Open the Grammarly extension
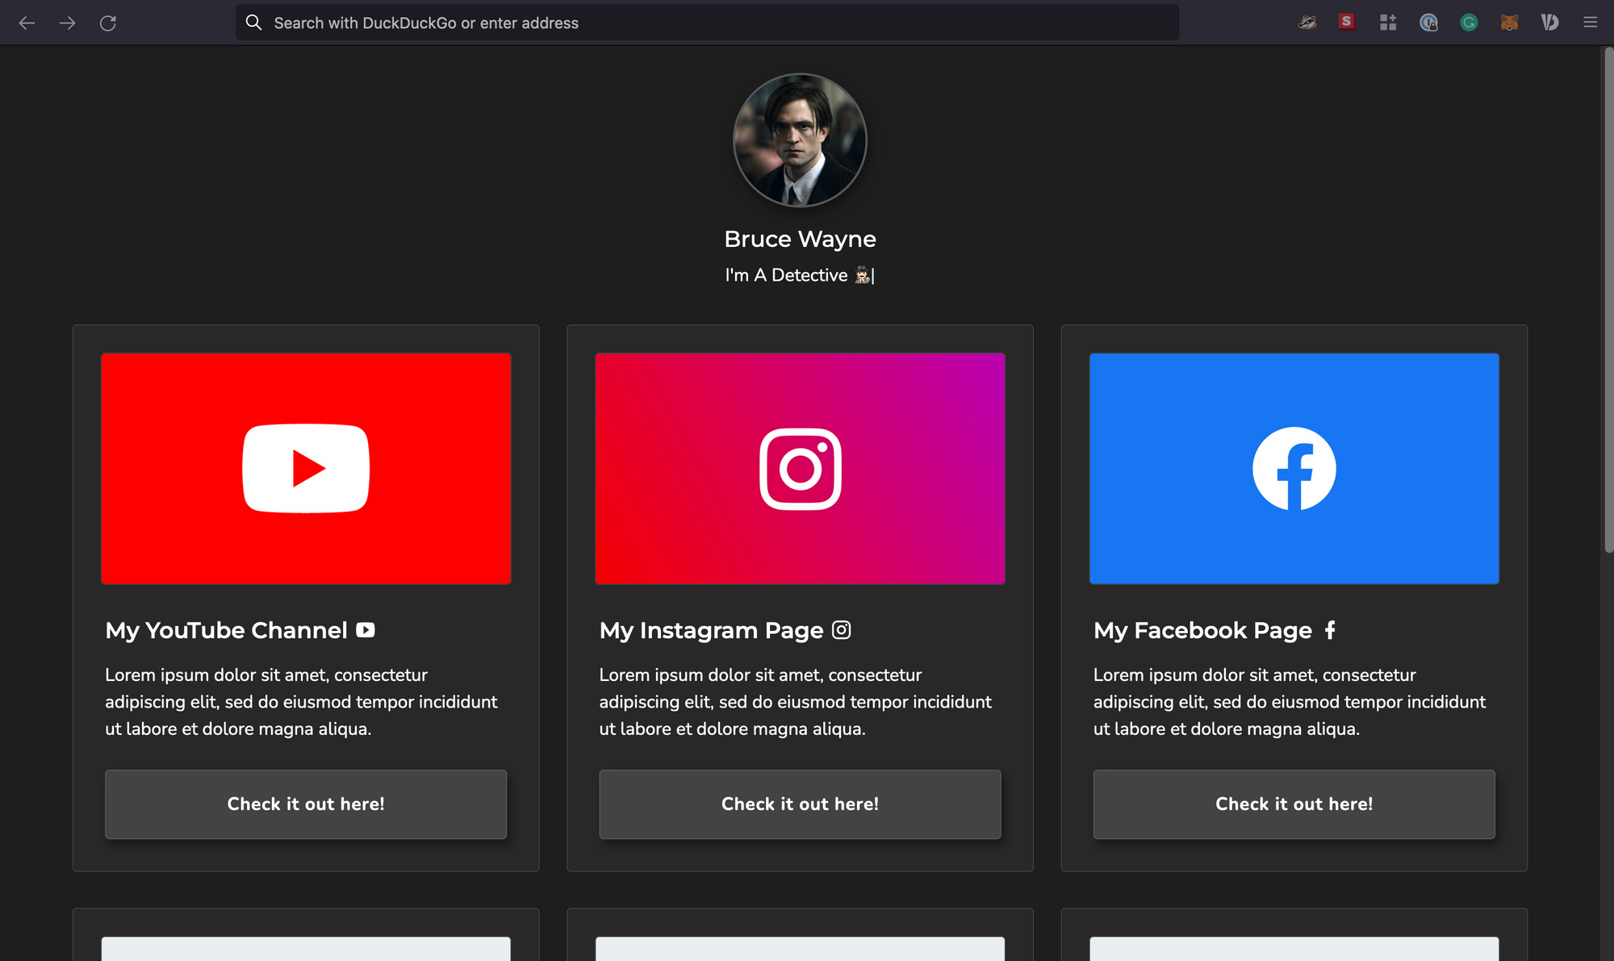 (x=1469, y=23)
